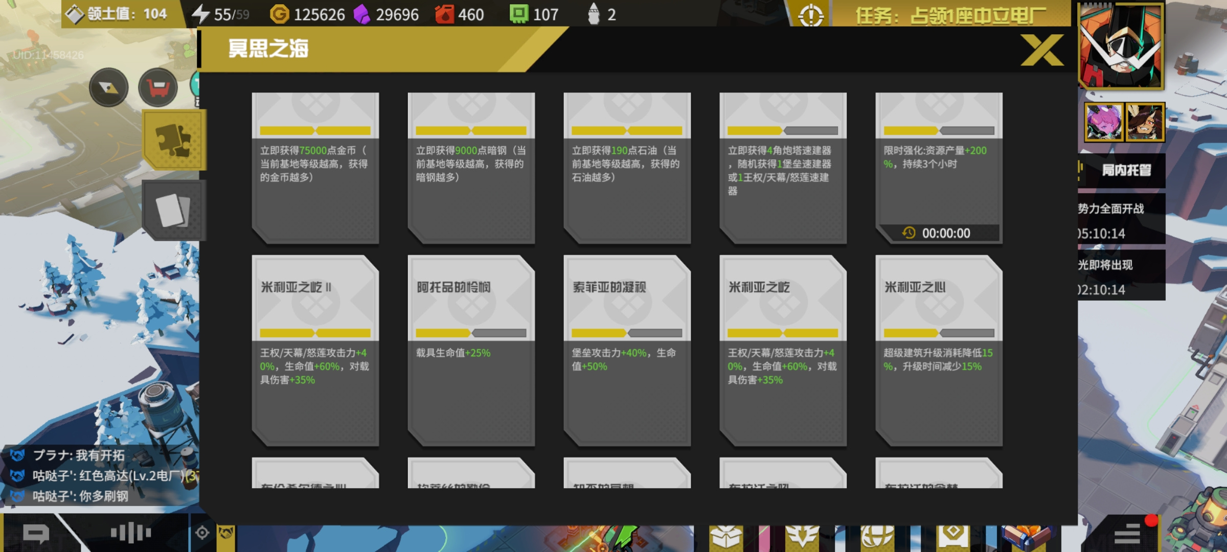Select the 立即获得4角炮塔速建器 card

click(x=783, y=168)
